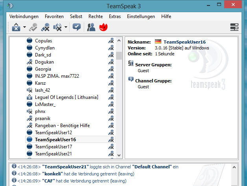Select user Copulas in the list
This screenshot has width=247, height=186.
click(44, 41)
